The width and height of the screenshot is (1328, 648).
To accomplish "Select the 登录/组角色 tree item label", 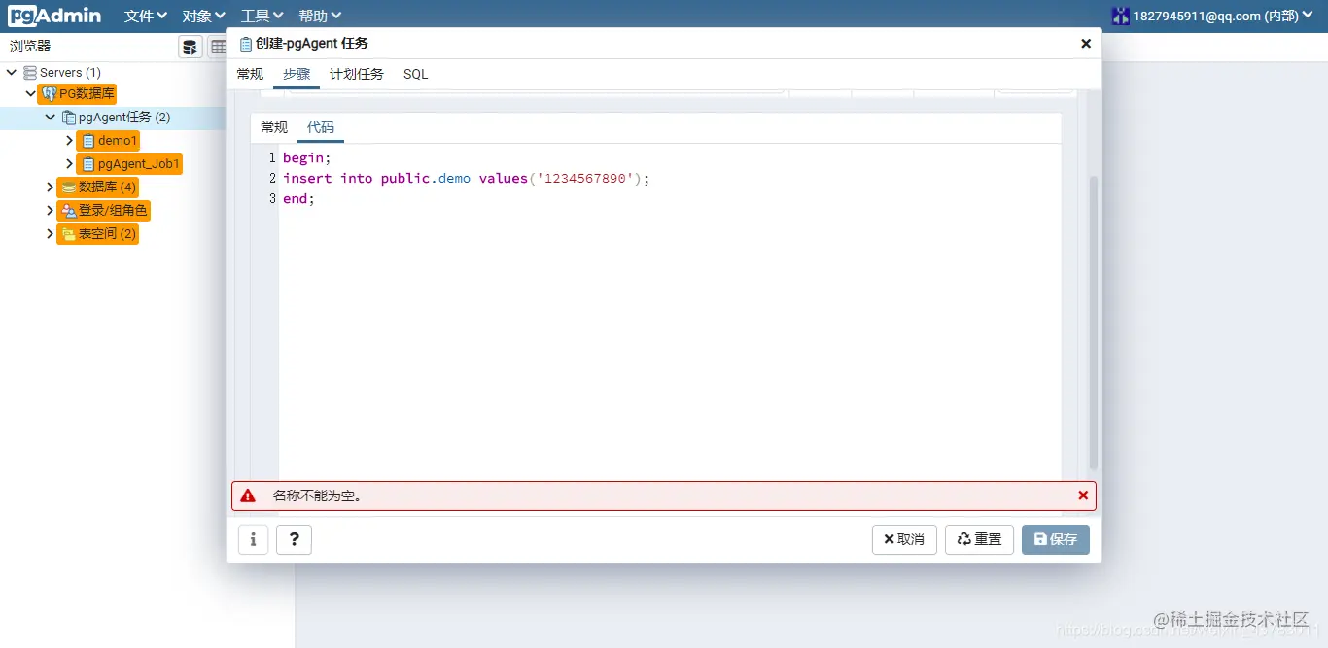I will point(114,210).
